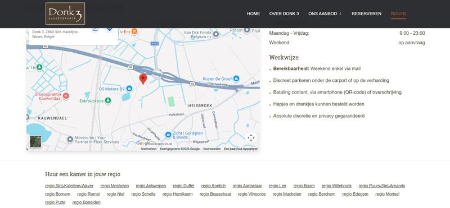Click the orange restaurant marker near lv-Ent

(x=134, y=31)
